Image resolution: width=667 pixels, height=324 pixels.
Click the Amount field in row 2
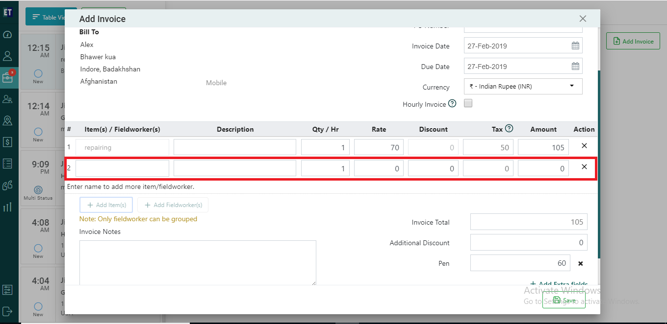[543, 168]
